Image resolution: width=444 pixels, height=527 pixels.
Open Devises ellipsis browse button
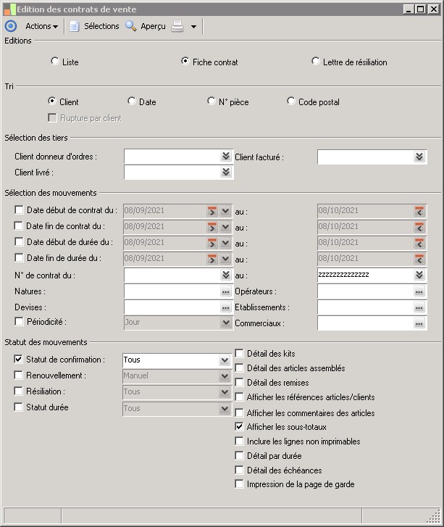226,308
